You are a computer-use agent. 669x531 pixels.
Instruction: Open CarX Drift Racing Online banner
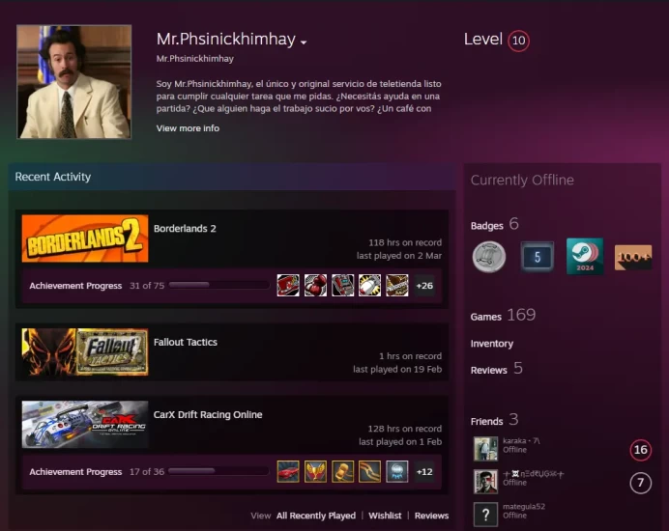click(85, 425)
